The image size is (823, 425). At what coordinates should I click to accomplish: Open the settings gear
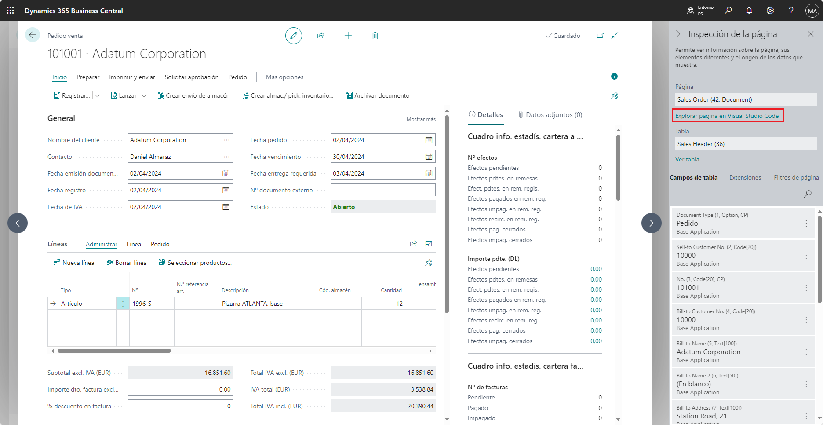[770, 11]
